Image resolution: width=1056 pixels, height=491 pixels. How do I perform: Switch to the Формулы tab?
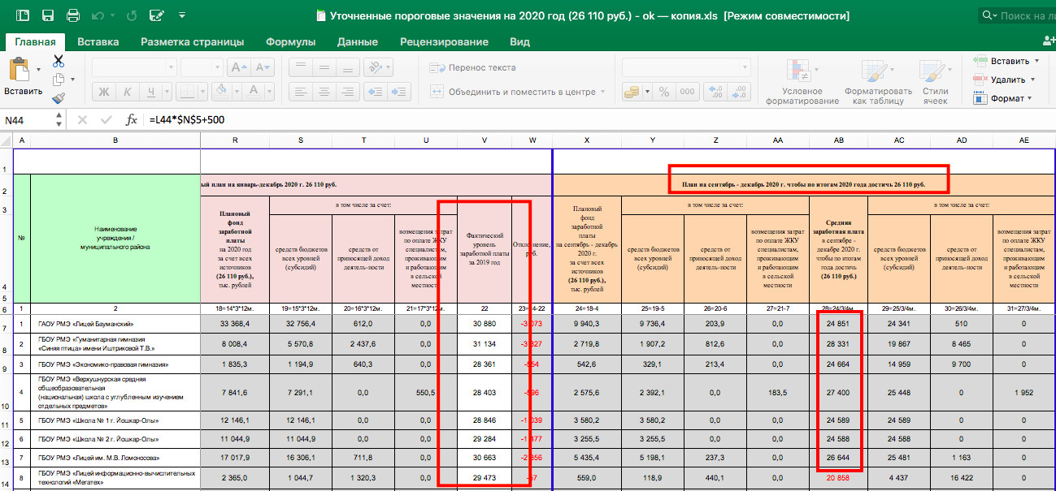click(x=290, y=42)
